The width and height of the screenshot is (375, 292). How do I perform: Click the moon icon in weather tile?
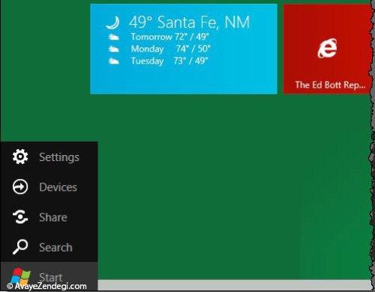point(113,22)
